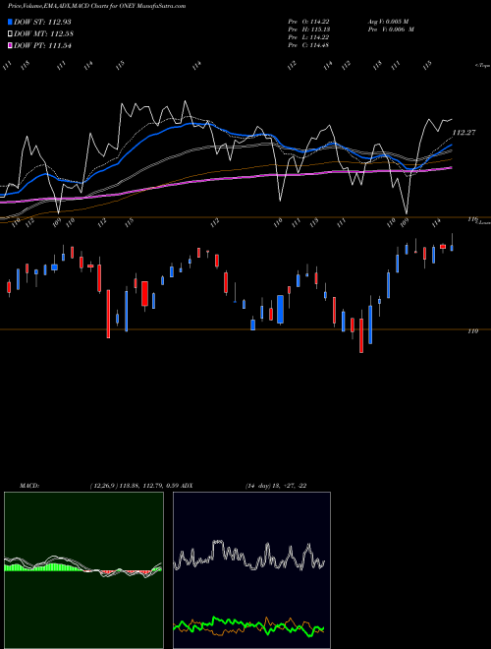
Task: Click the white DOW MT legend swatch
Action: coord(10,33)
